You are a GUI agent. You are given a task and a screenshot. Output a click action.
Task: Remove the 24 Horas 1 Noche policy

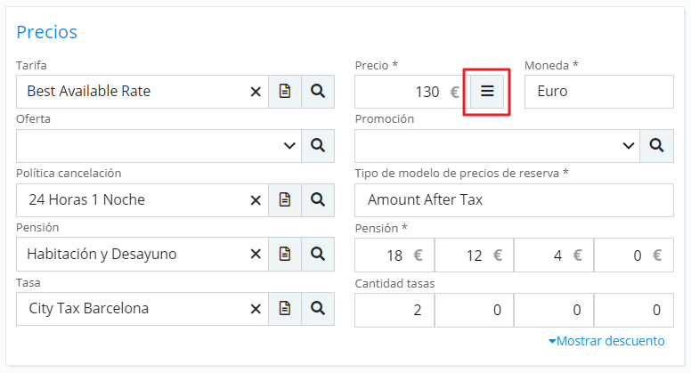pyautogui.click(x=256, y=200)
